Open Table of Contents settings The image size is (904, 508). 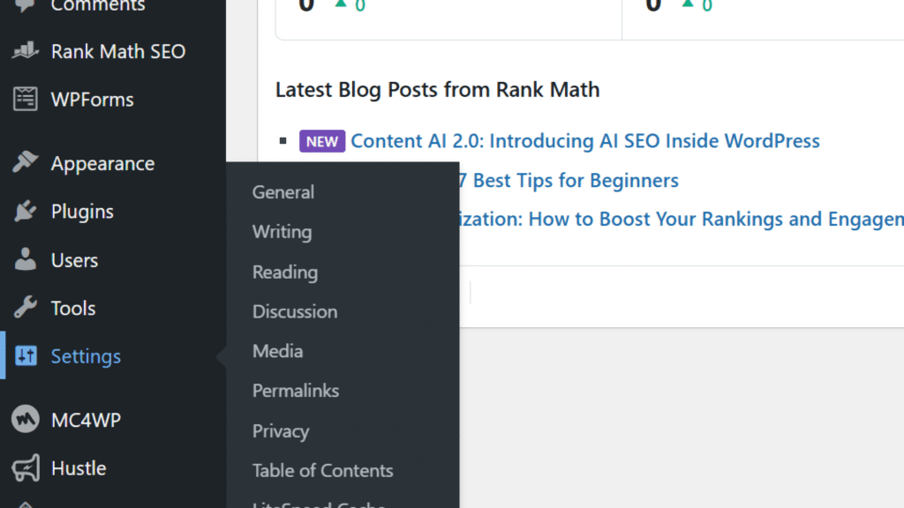click(322, 470)
